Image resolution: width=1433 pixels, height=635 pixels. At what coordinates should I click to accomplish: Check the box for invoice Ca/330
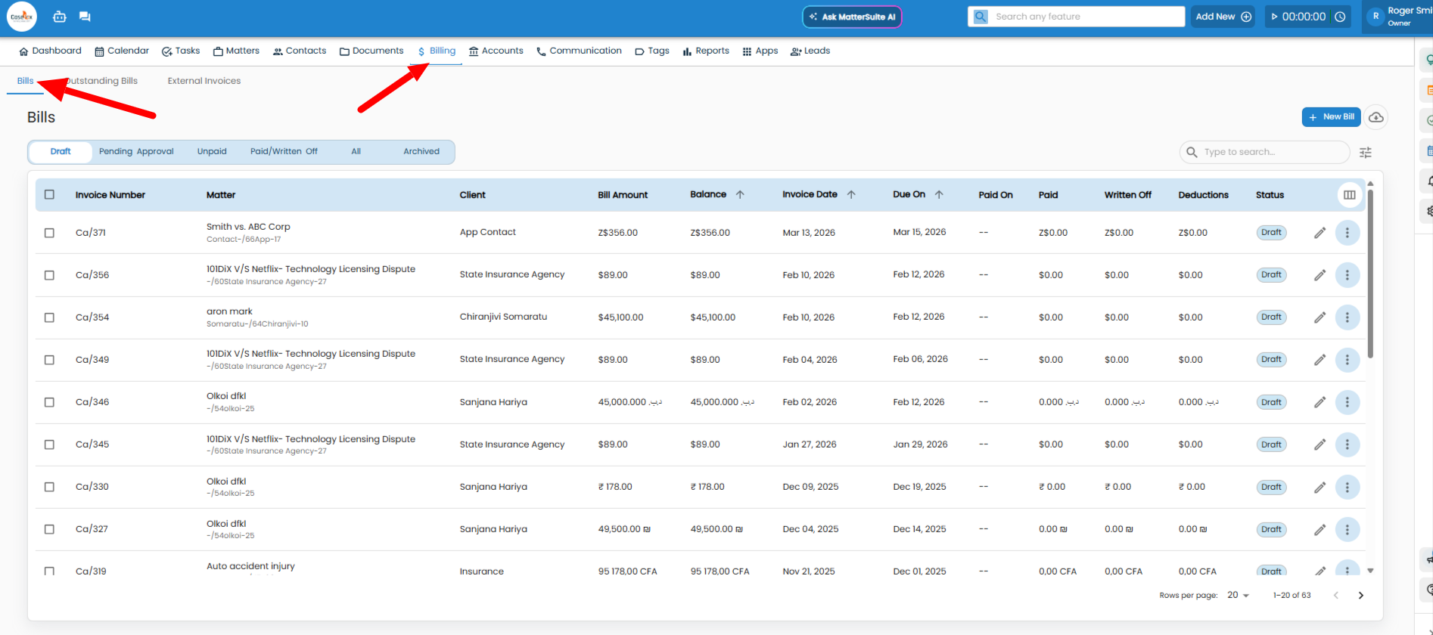coord(49,487)
